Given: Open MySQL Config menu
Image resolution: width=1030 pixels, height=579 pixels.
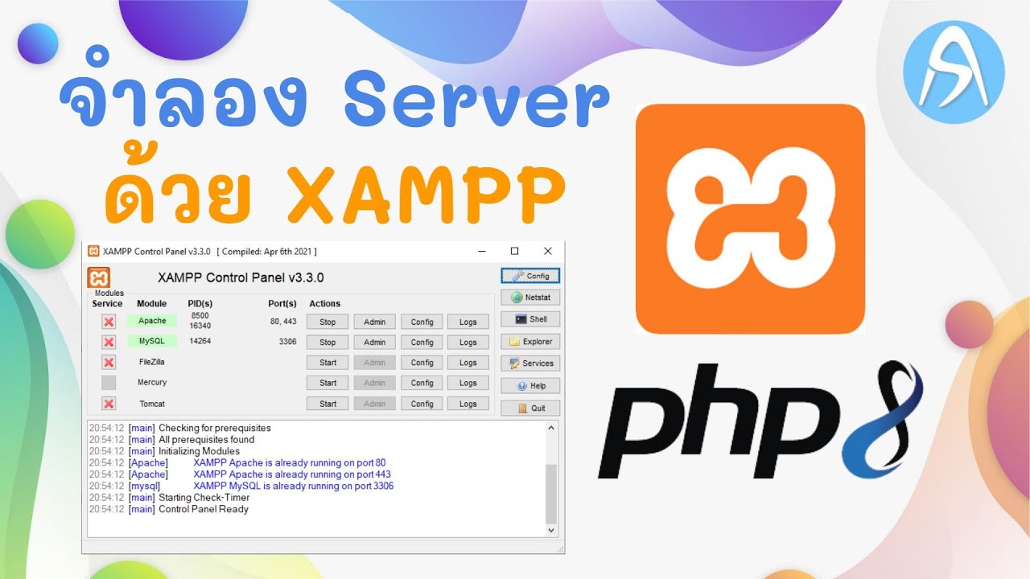Looking at the screenshot, I should click(422, 342).
